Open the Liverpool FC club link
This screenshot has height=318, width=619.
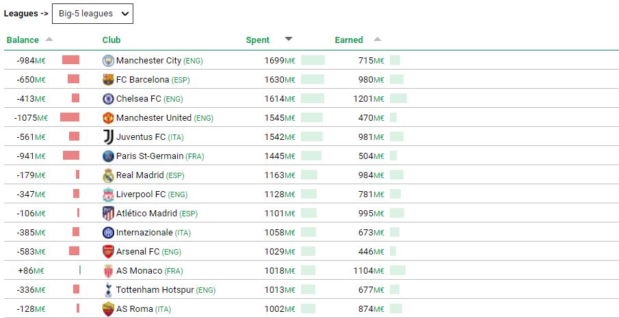(141, 194)
